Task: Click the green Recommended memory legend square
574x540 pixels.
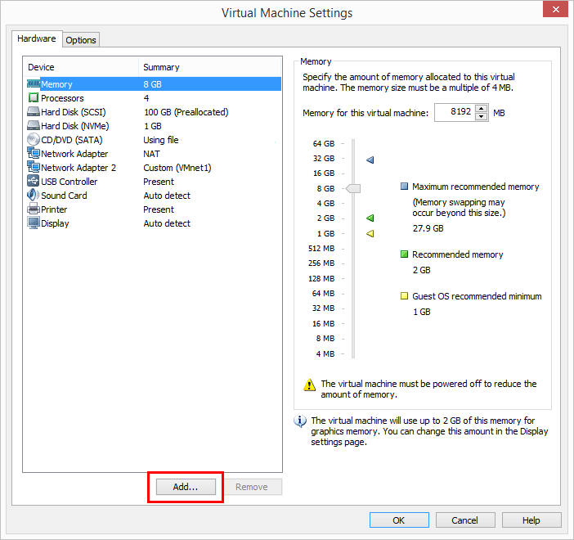Action: pos(404,254)
